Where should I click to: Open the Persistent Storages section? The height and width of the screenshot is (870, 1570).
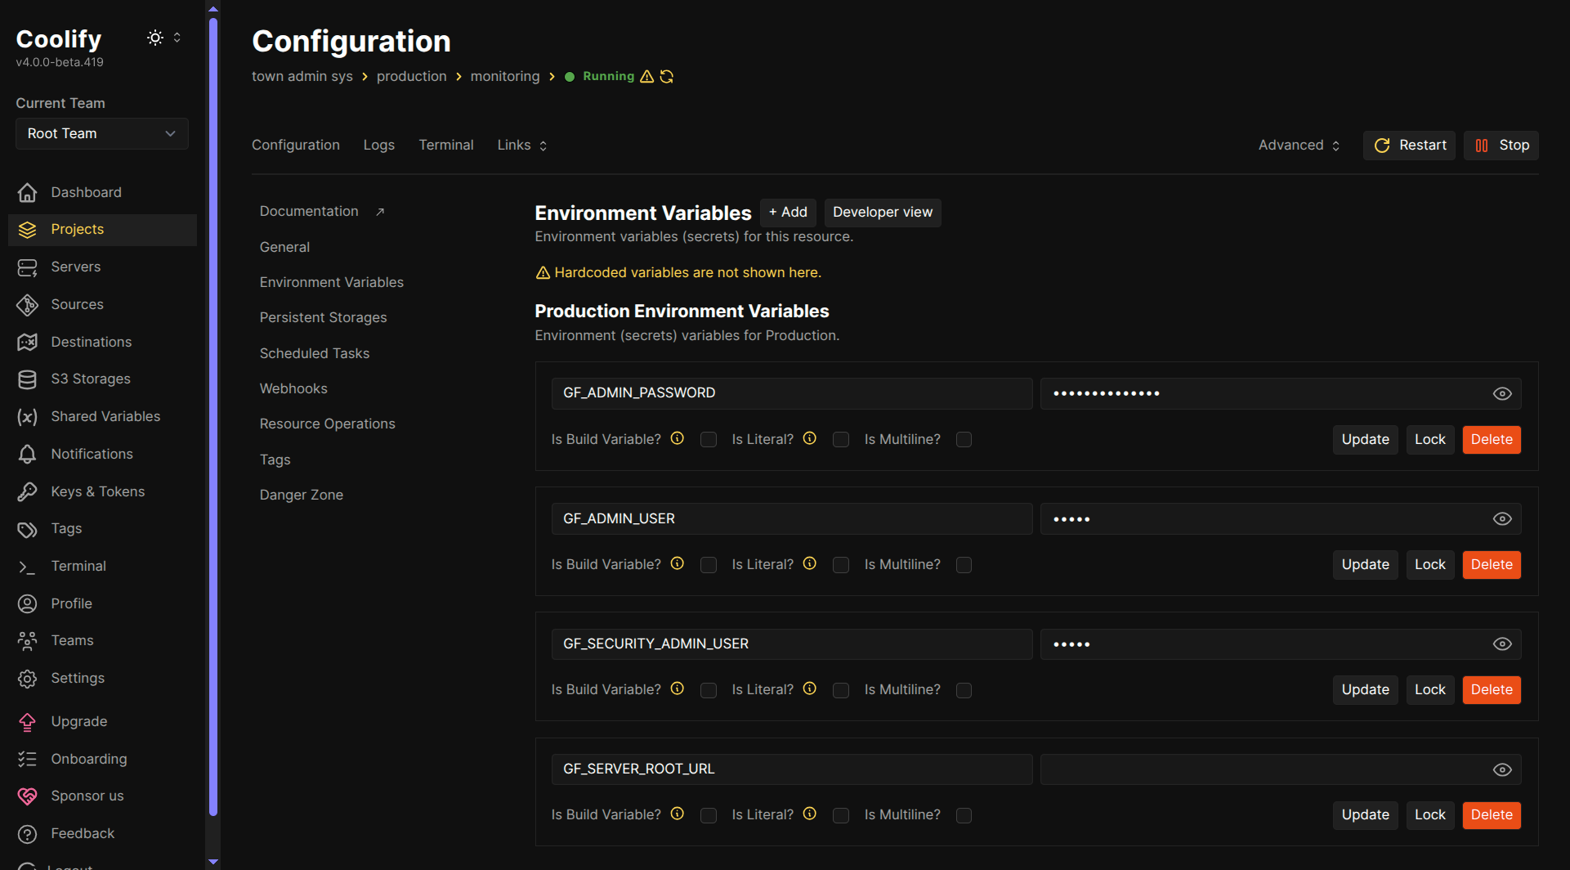pos(323,317)
